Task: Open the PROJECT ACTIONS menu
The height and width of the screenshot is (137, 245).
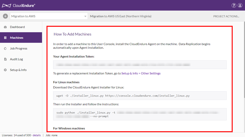Action: pyautogui.click(x=226, y=16)
